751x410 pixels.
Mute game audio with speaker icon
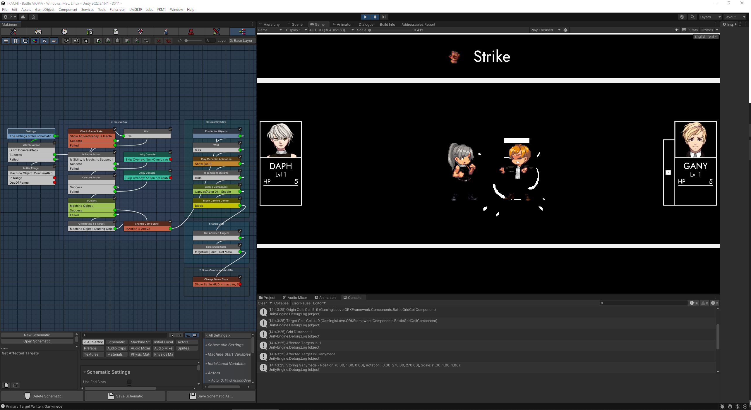click(x=676, y=30)
